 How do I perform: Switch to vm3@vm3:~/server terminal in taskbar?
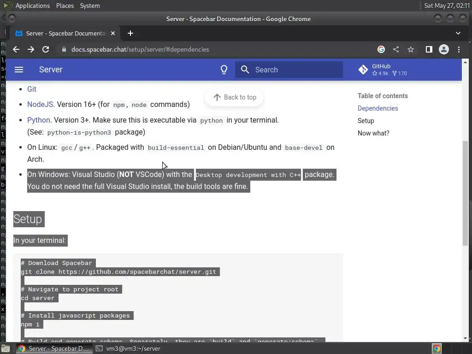128,348
